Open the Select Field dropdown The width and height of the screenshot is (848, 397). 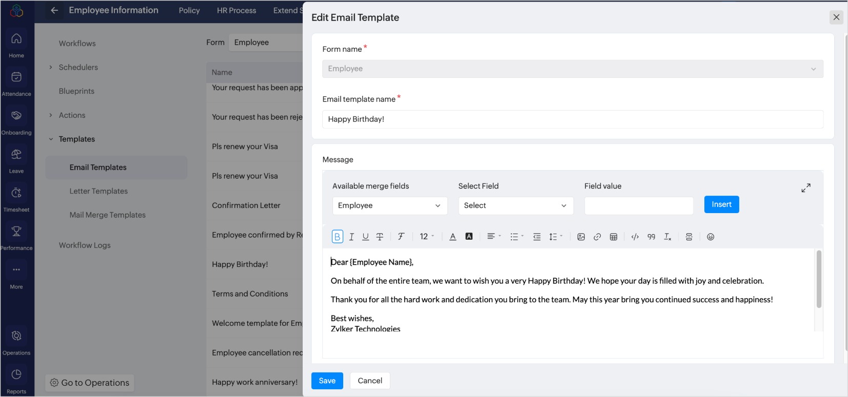[x=515, y=205]
